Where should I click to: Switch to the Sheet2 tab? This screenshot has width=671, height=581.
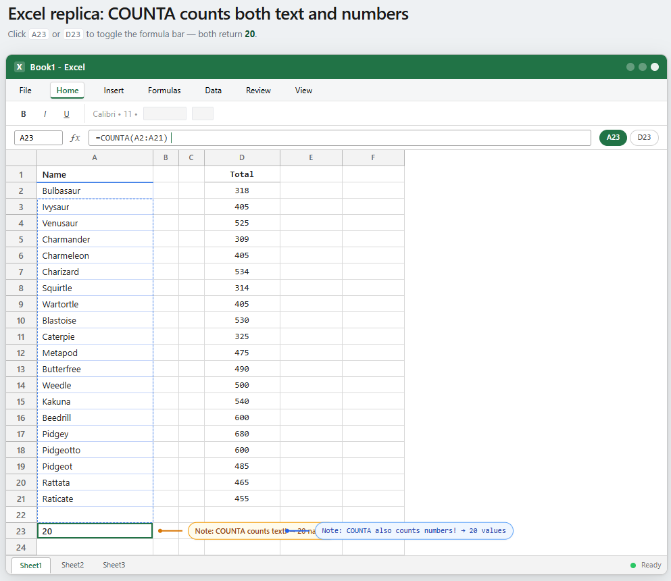[72, 565]
